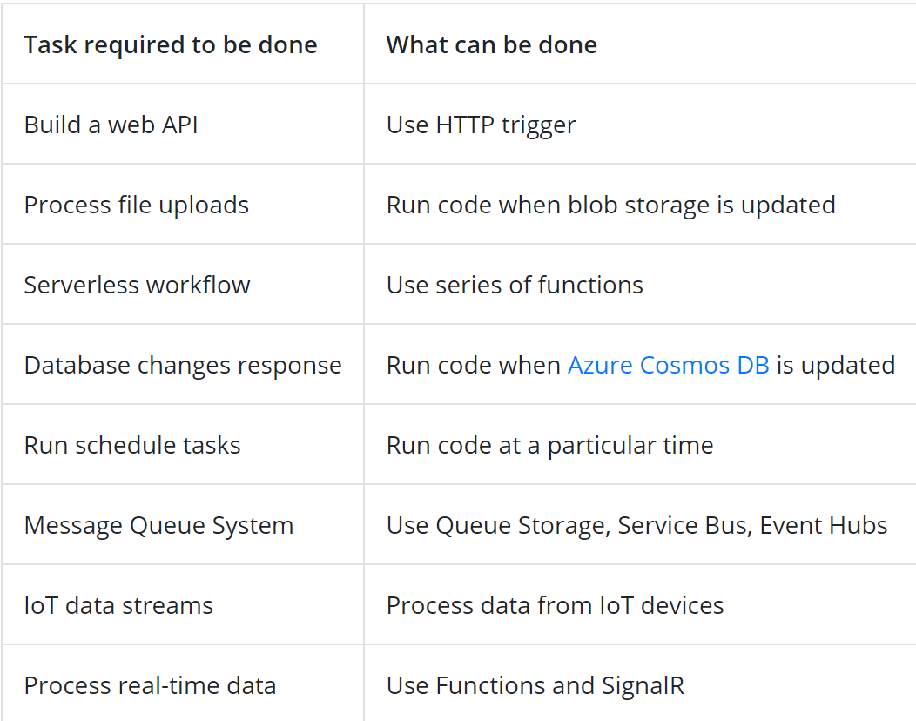The image size is (916, 721).
Task: Click 'Run code when blob storage is updated'
Action: [611, 206]
